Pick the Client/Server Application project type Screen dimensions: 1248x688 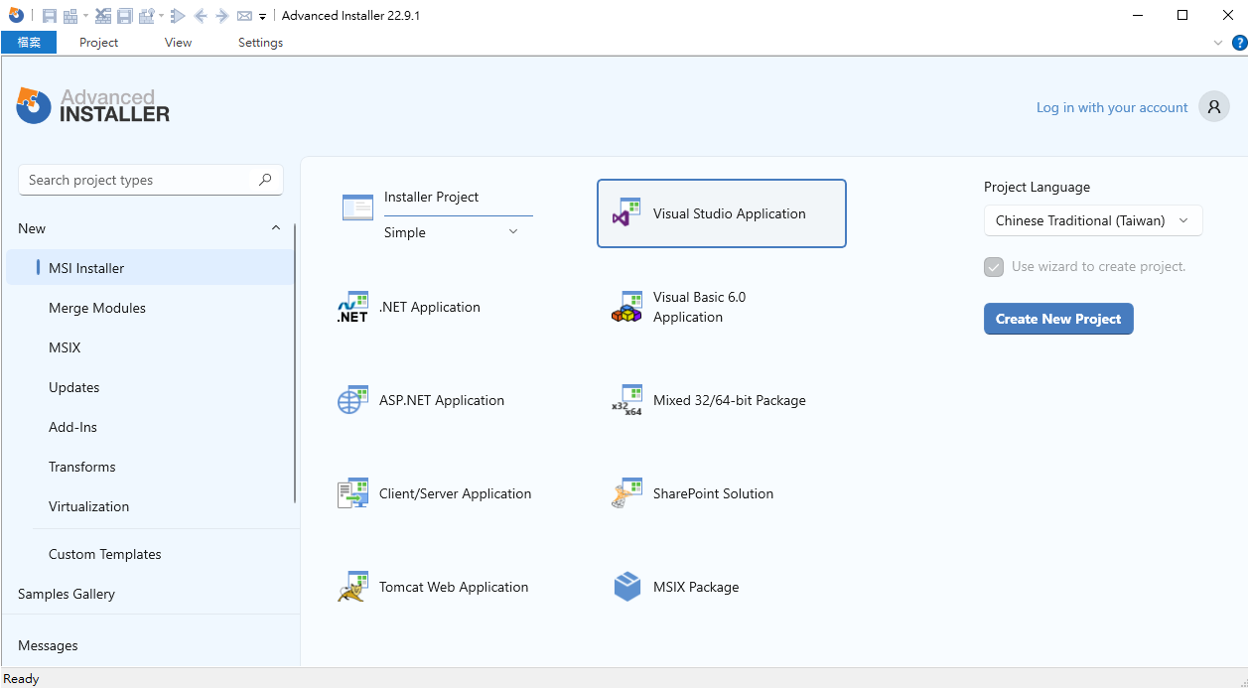coord(435,493)
